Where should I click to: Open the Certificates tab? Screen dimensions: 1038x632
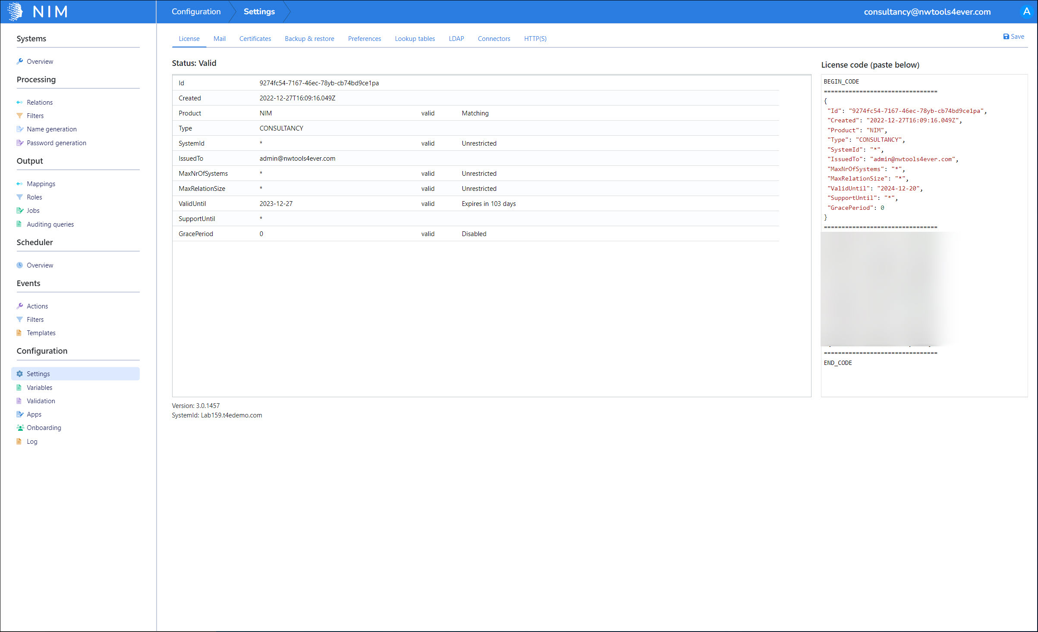(255, 39)
